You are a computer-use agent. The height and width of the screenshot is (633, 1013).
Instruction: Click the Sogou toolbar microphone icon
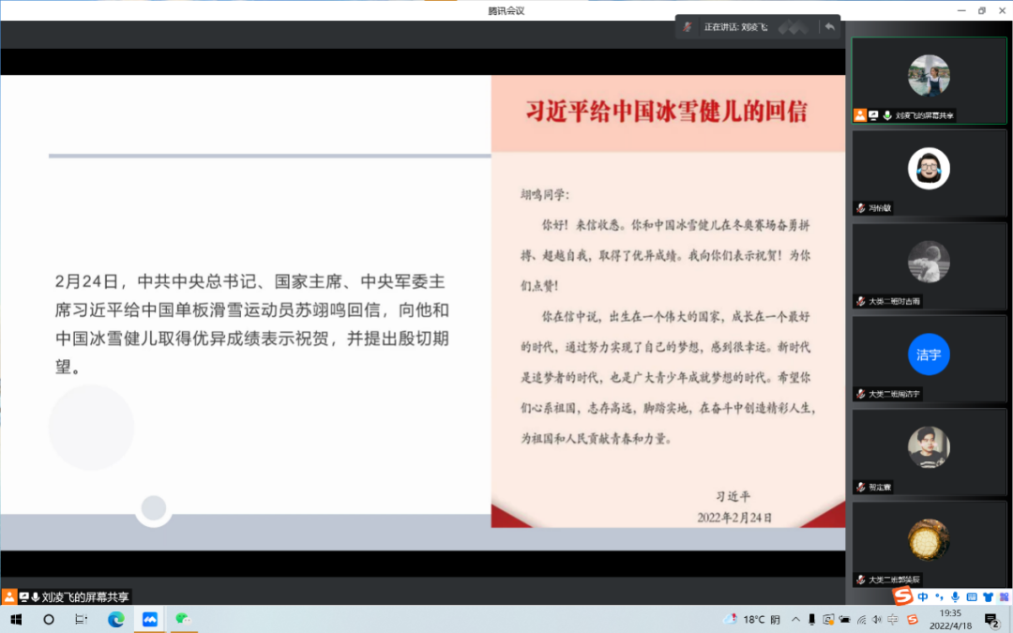(x=955, y=597)
